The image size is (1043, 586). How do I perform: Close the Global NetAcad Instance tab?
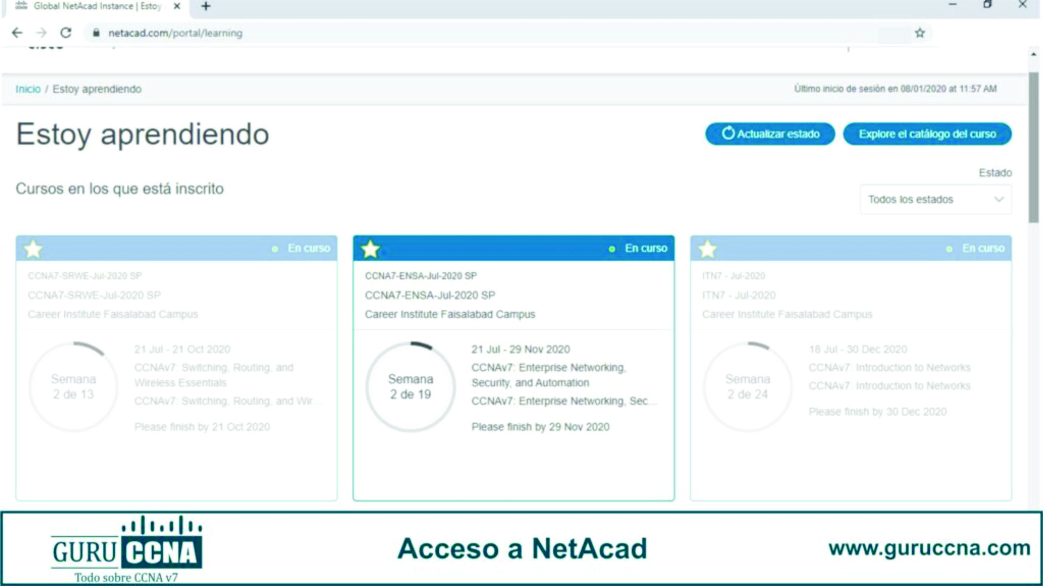(177, 6)
